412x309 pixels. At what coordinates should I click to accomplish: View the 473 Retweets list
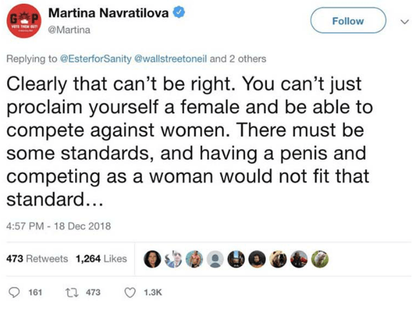click(37, 259)
